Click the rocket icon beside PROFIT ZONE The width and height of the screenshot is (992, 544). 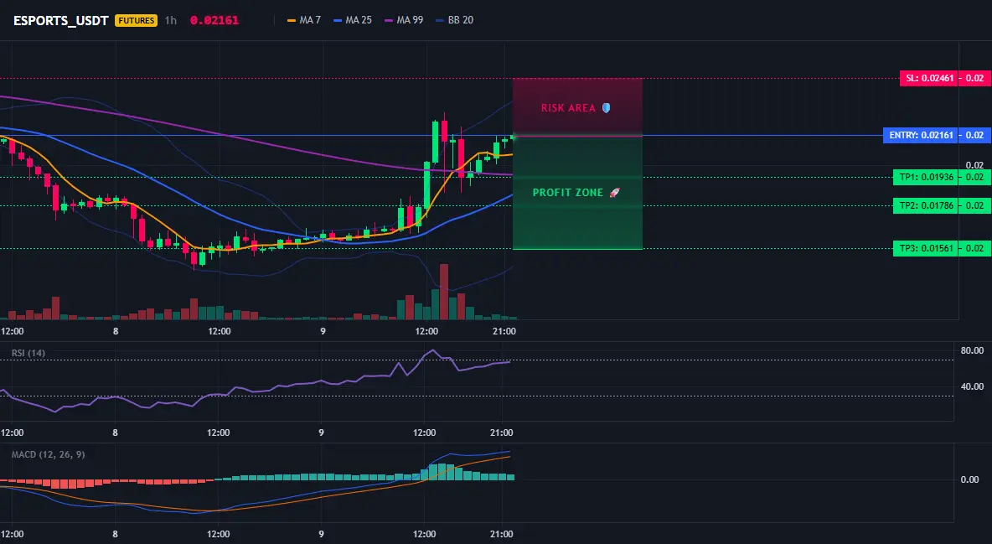click(x=614, y=193)
